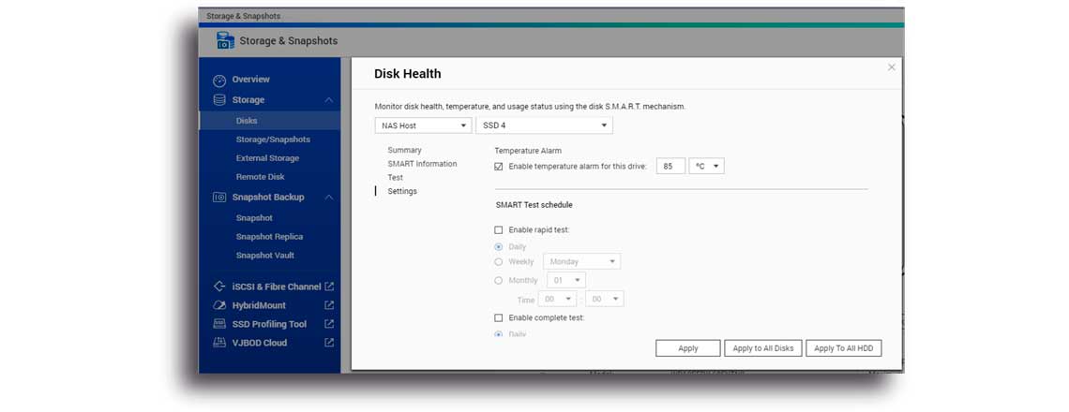The height and width of the screenshot is (412, 1069).
Task: Click the Apply button
Action: (x=687, y=348)
